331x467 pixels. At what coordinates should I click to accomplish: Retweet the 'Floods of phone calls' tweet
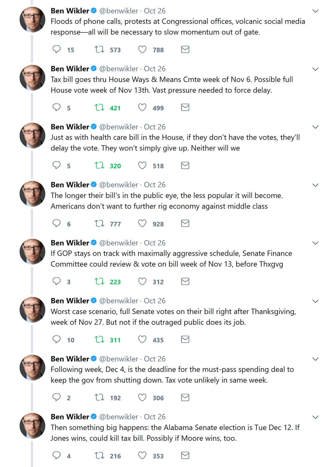tap(99, 50)
